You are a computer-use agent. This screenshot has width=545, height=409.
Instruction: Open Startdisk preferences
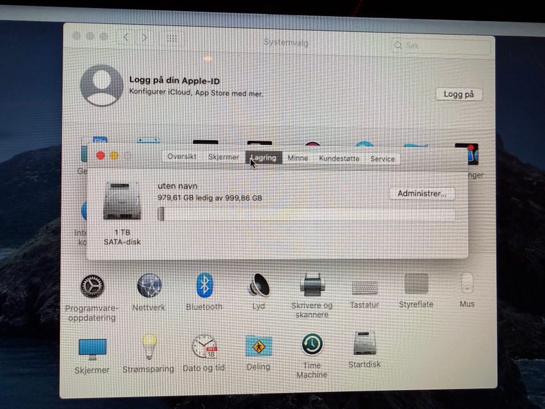click(x=364, y=343)
